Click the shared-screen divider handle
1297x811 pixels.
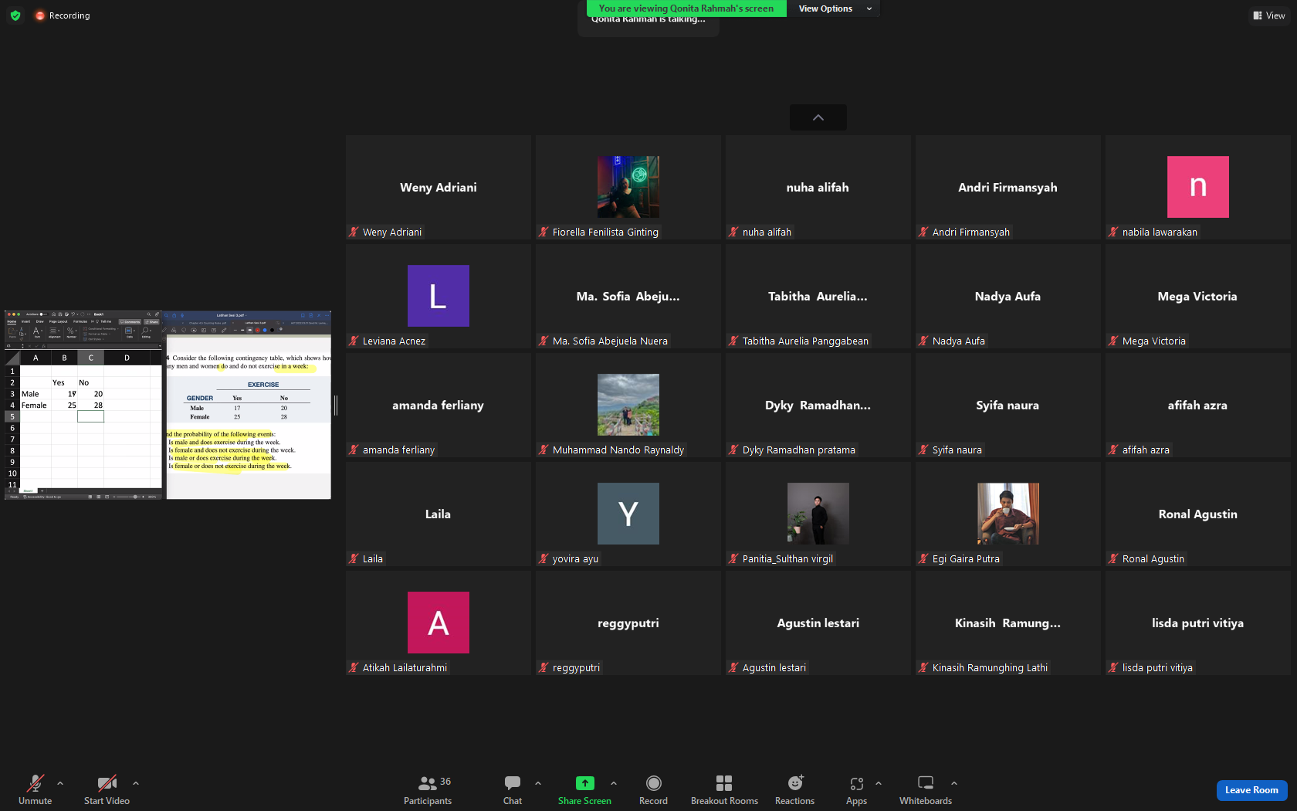[336, 405]
